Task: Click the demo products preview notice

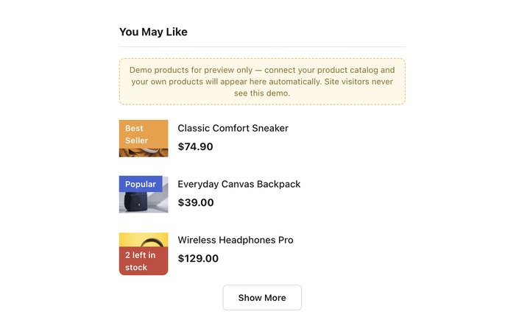Action: [262, 82]
